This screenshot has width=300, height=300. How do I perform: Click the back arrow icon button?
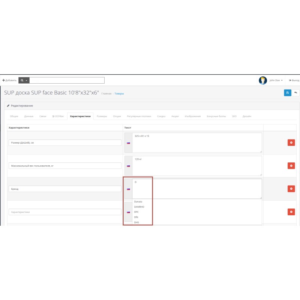click(295, 93)
